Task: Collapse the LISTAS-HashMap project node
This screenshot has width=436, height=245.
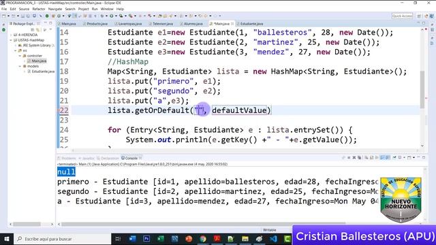Action: point(11,40)
